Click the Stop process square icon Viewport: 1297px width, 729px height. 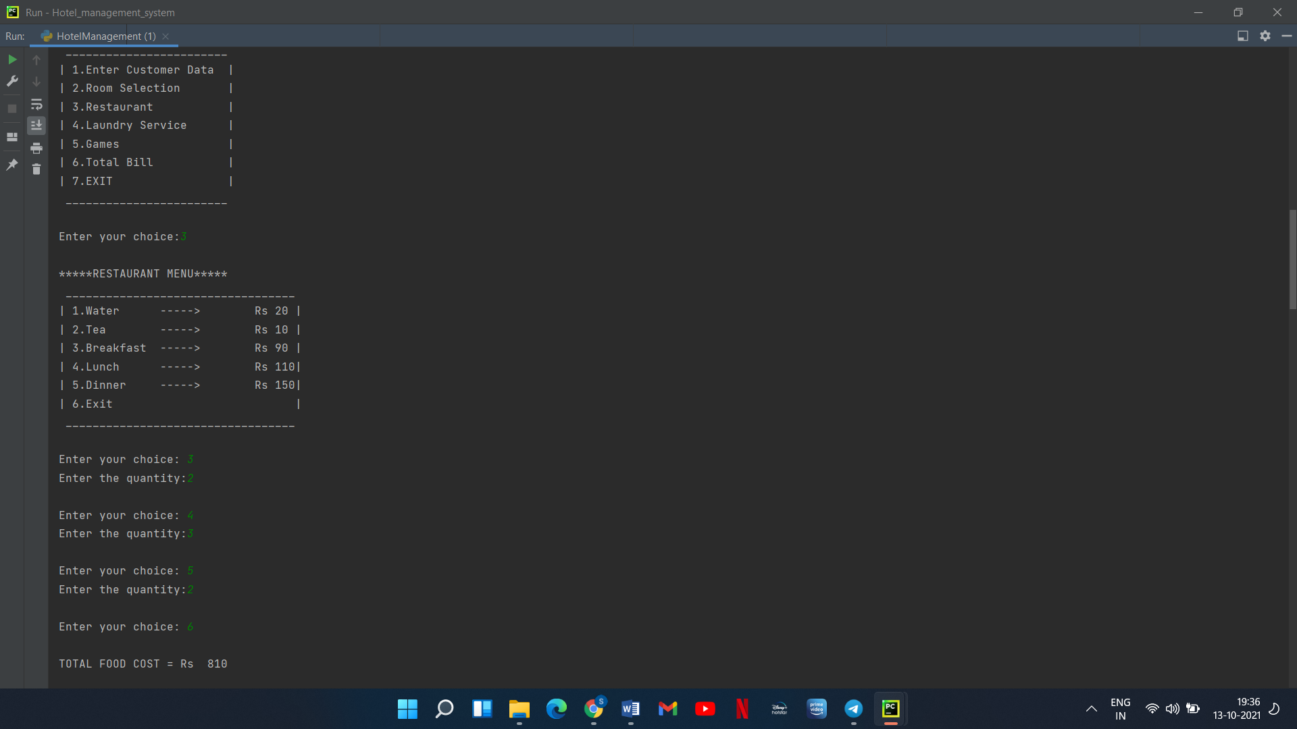12,108
